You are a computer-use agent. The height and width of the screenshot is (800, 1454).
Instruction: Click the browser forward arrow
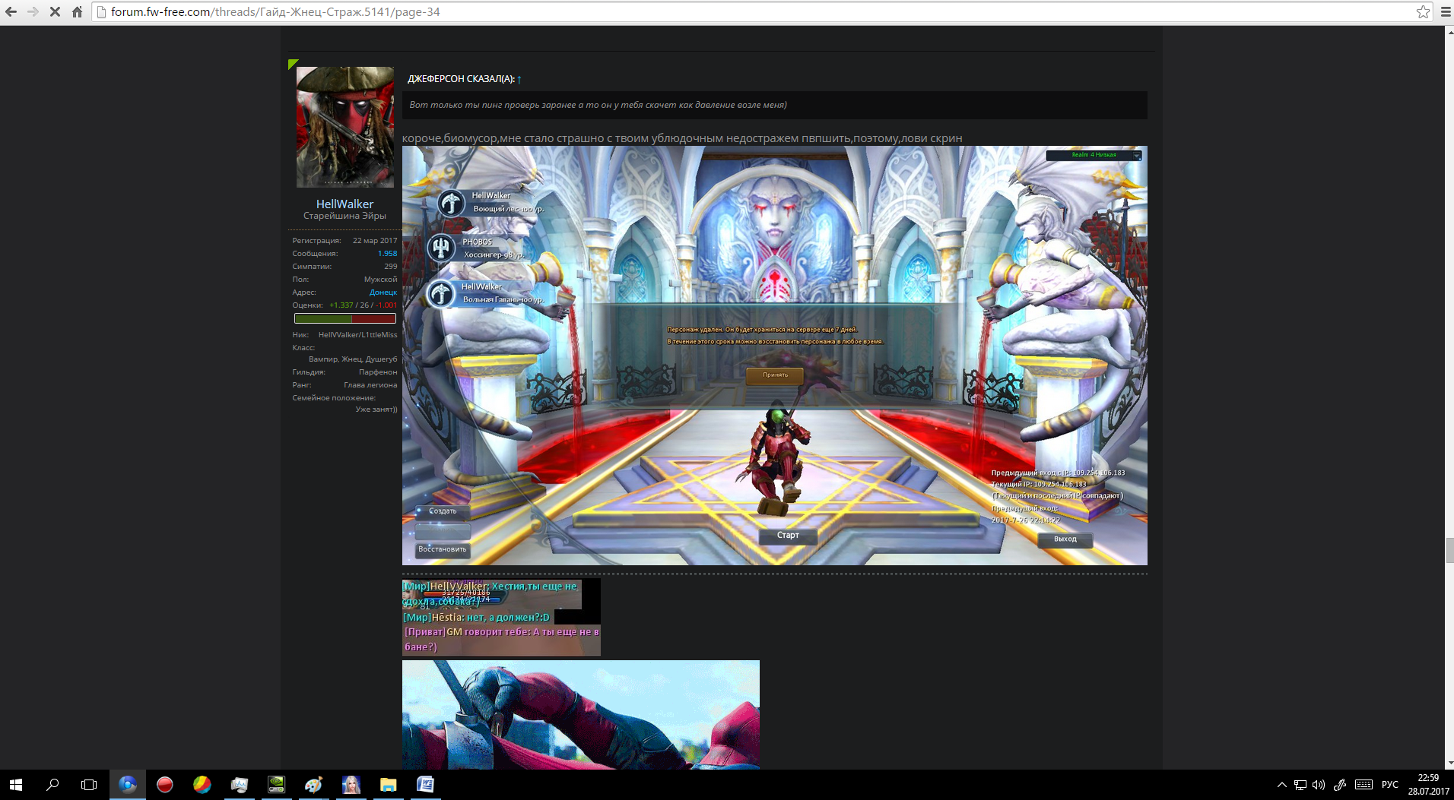pyautogui.click(x=33, y=11)
